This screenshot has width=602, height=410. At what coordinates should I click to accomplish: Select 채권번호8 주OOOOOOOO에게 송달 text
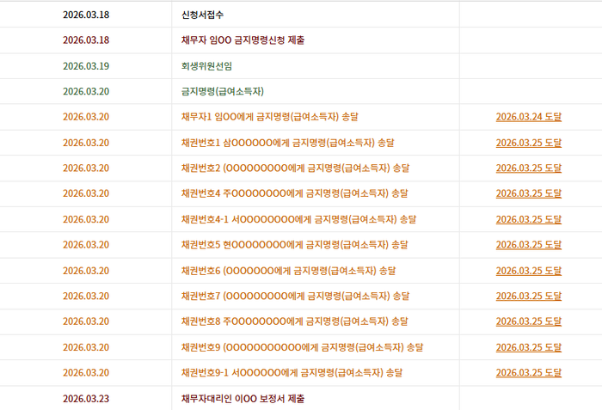click(x=294, y=321)
